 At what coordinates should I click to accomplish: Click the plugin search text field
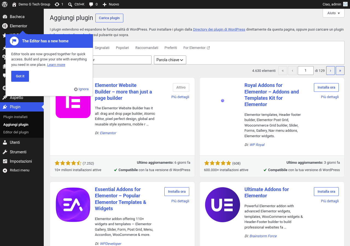(122, 60)
